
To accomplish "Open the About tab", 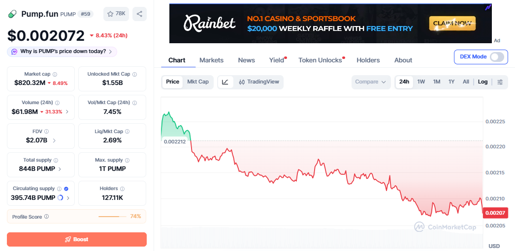I will [x=403, y=60].
